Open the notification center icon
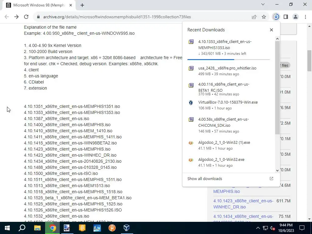This screenshot has width=312, height=234. 302,228
